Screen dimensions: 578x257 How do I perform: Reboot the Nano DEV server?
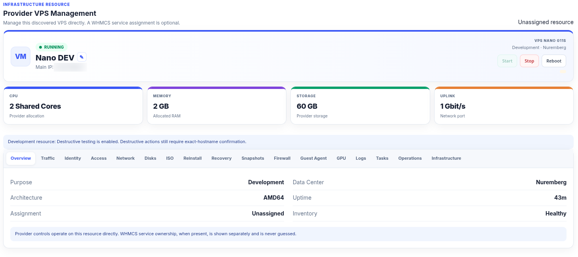[554, 61]
